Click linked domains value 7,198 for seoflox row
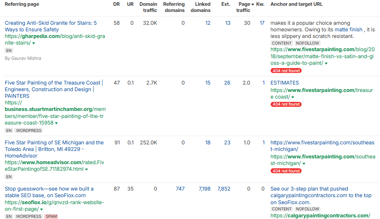The width and height of the screenshot is (380, 219). [205, 189]
